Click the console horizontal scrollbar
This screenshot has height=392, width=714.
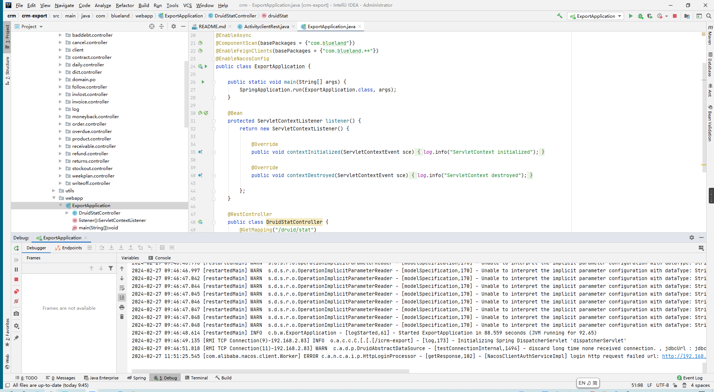270,371
